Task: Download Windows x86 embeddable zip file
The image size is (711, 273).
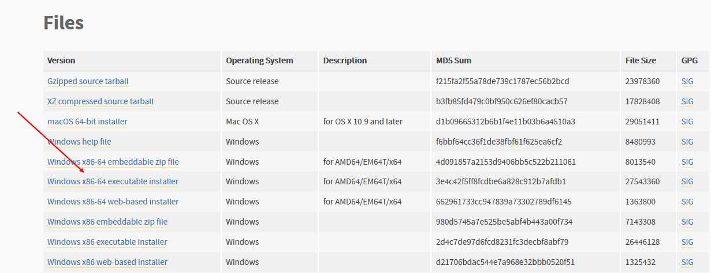Action: click(107, 222)
